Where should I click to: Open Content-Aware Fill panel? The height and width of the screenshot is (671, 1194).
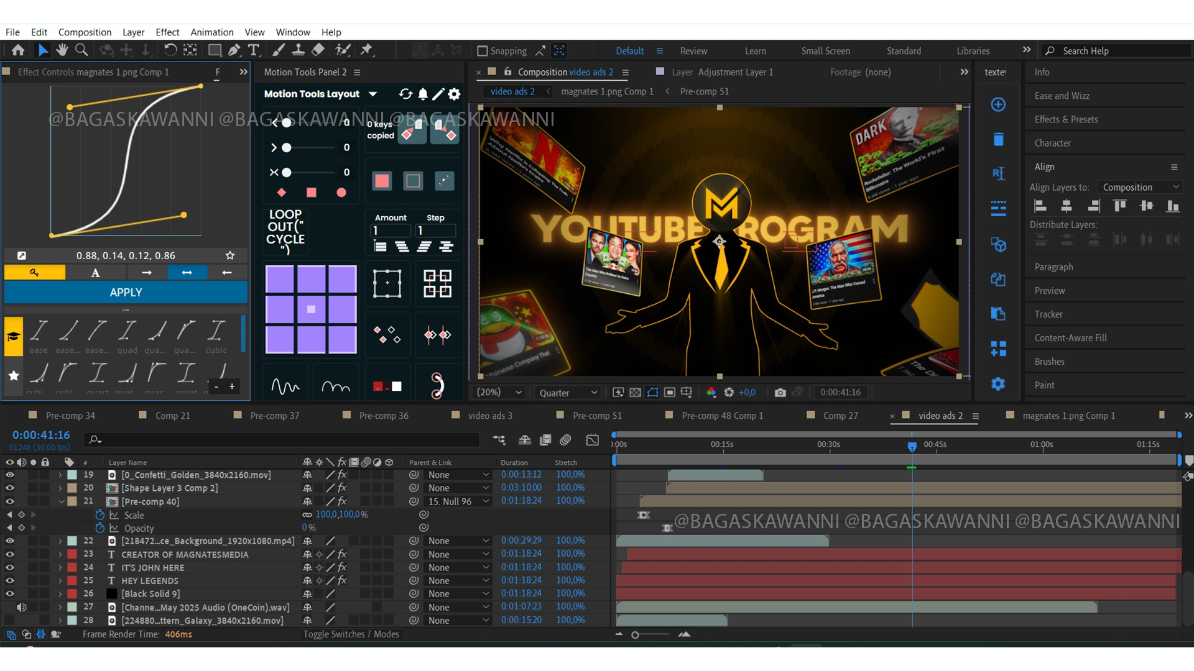(1070, 338)
